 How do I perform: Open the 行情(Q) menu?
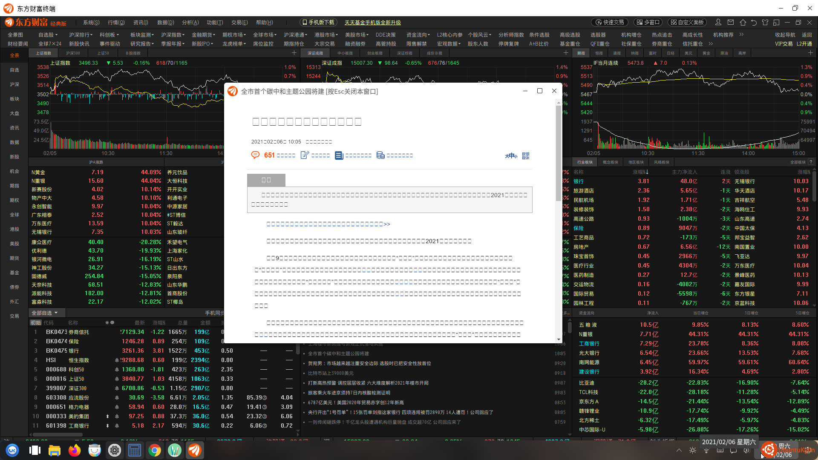pos(116,23)
